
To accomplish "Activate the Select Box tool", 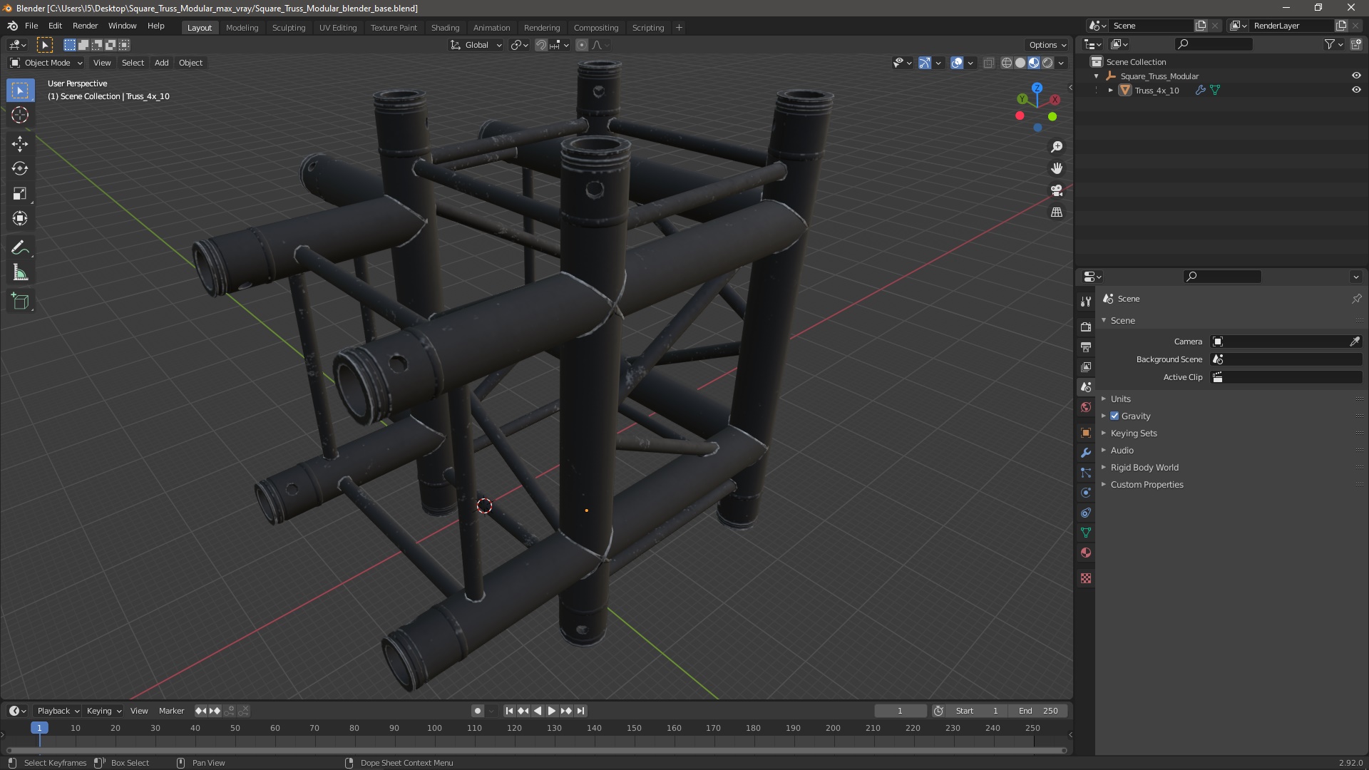I will click(x=20, y=91).
